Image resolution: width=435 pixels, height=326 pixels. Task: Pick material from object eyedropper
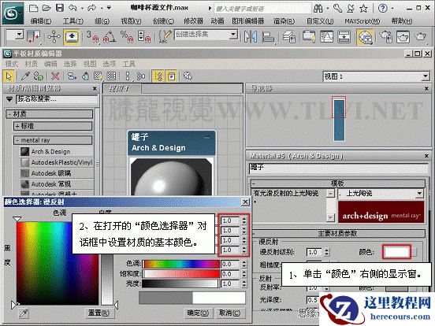pyautogui.click(x=25, y=76)
